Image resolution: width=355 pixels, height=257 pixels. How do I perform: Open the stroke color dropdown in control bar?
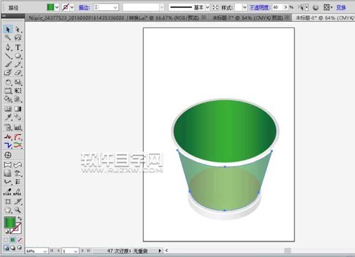click(x=72, y=8)
